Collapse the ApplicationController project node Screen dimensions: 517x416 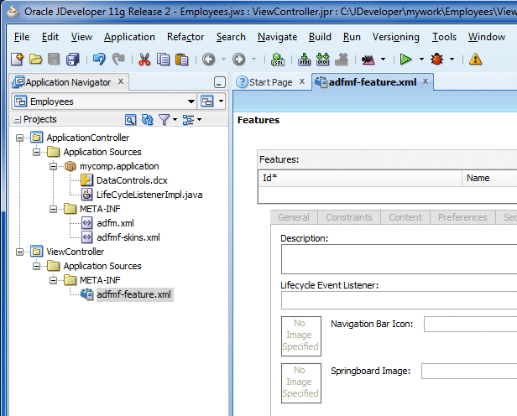[x=20, y=138]
